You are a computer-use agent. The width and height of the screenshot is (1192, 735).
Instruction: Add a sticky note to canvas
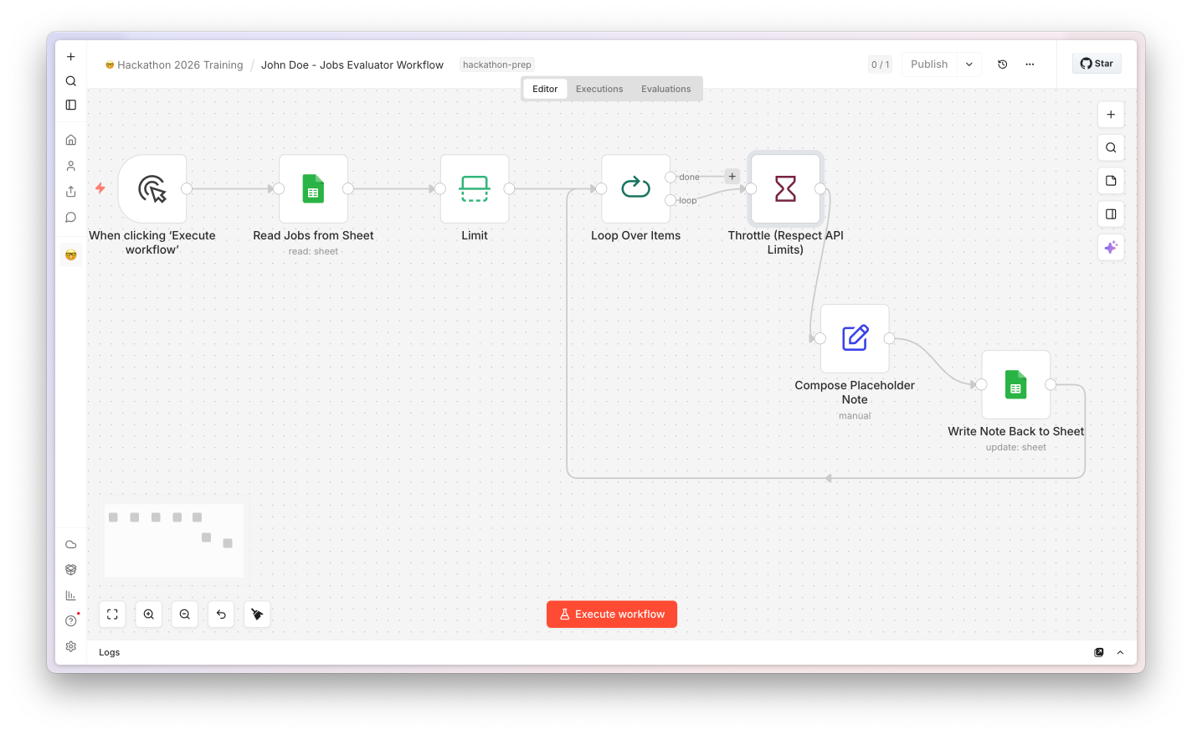[x=1111, y=181]
